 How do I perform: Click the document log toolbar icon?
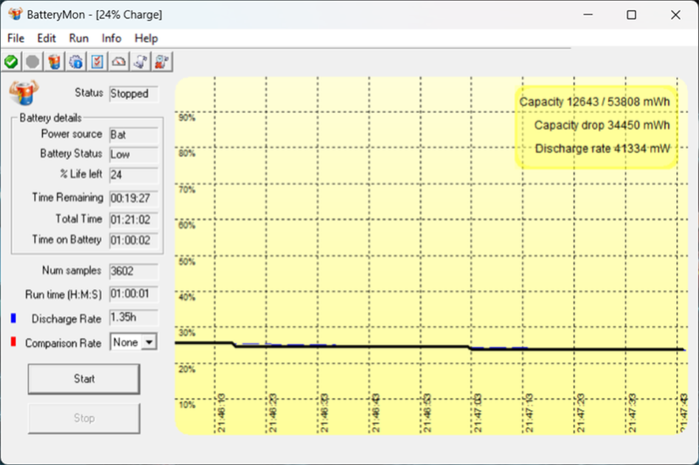coord(141,62)
